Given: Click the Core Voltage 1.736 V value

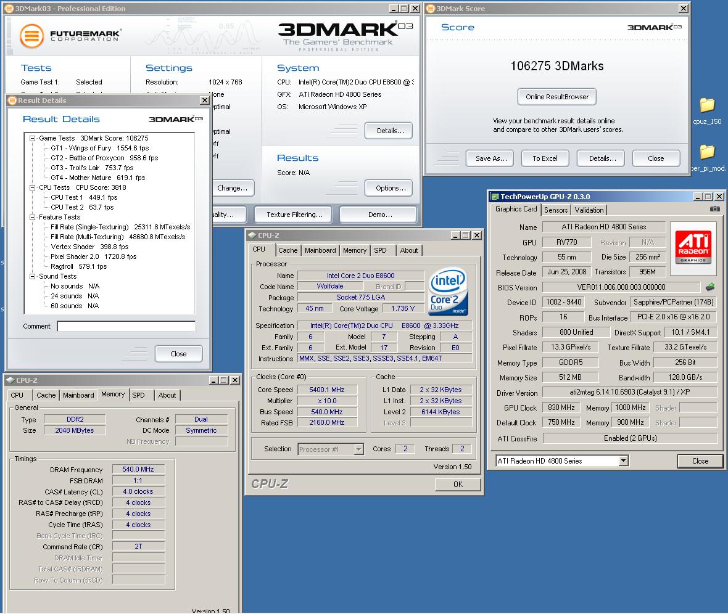Looking at the screenshot, I should 402,309.
